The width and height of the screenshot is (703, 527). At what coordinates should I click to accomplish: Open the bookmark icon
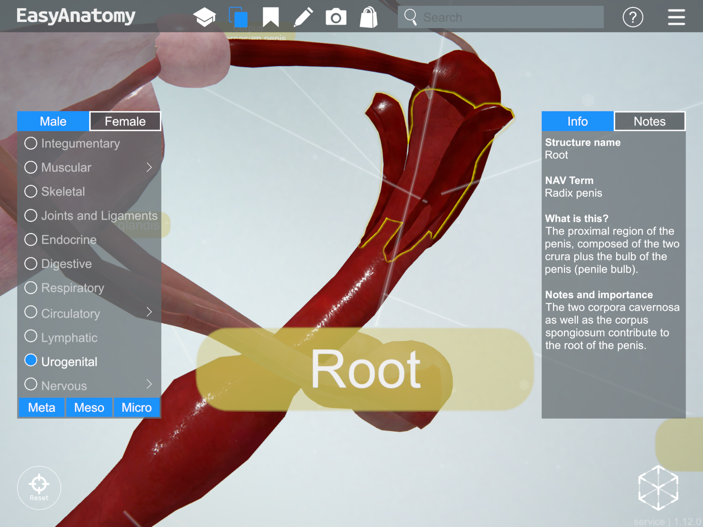click(x=271, y=17)
